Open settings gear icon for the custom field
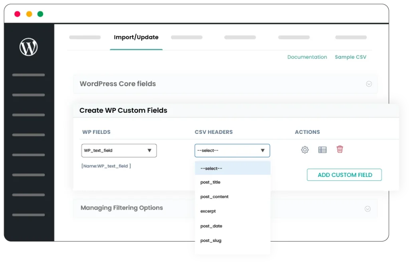The image size is (409, 265). [305, 149]
